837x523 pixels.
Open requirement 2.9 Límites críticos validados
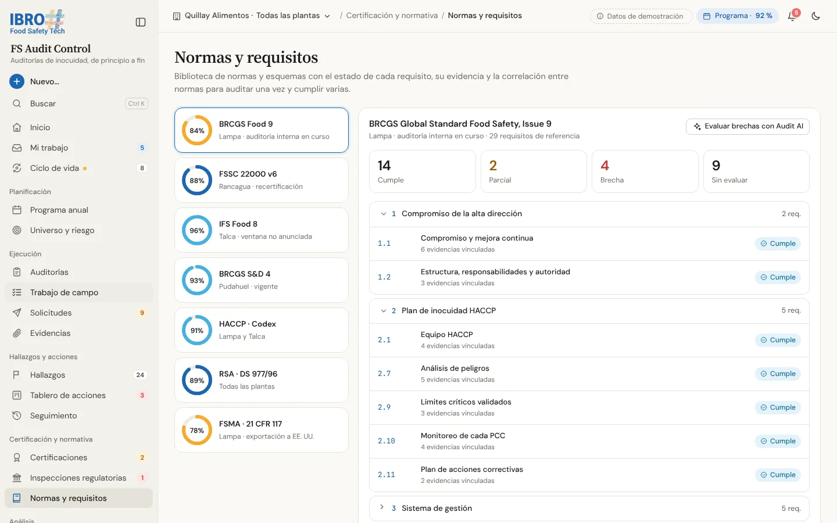(x=589, y=407)
